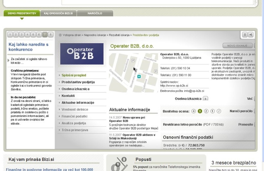Screen dimensions: 264x171
Task: Select credit rating 1 circle
Action: point(213,111)
